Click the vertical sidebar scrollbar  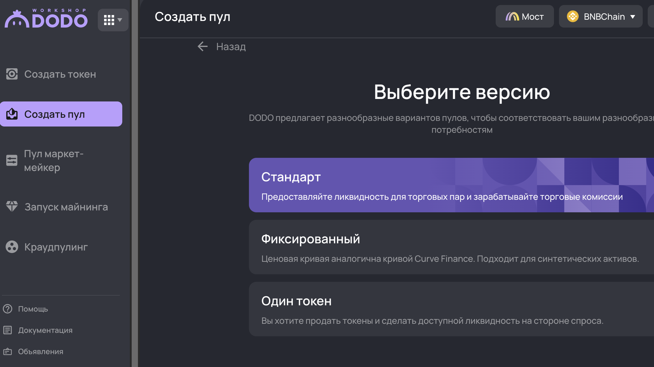click(134, 183)
